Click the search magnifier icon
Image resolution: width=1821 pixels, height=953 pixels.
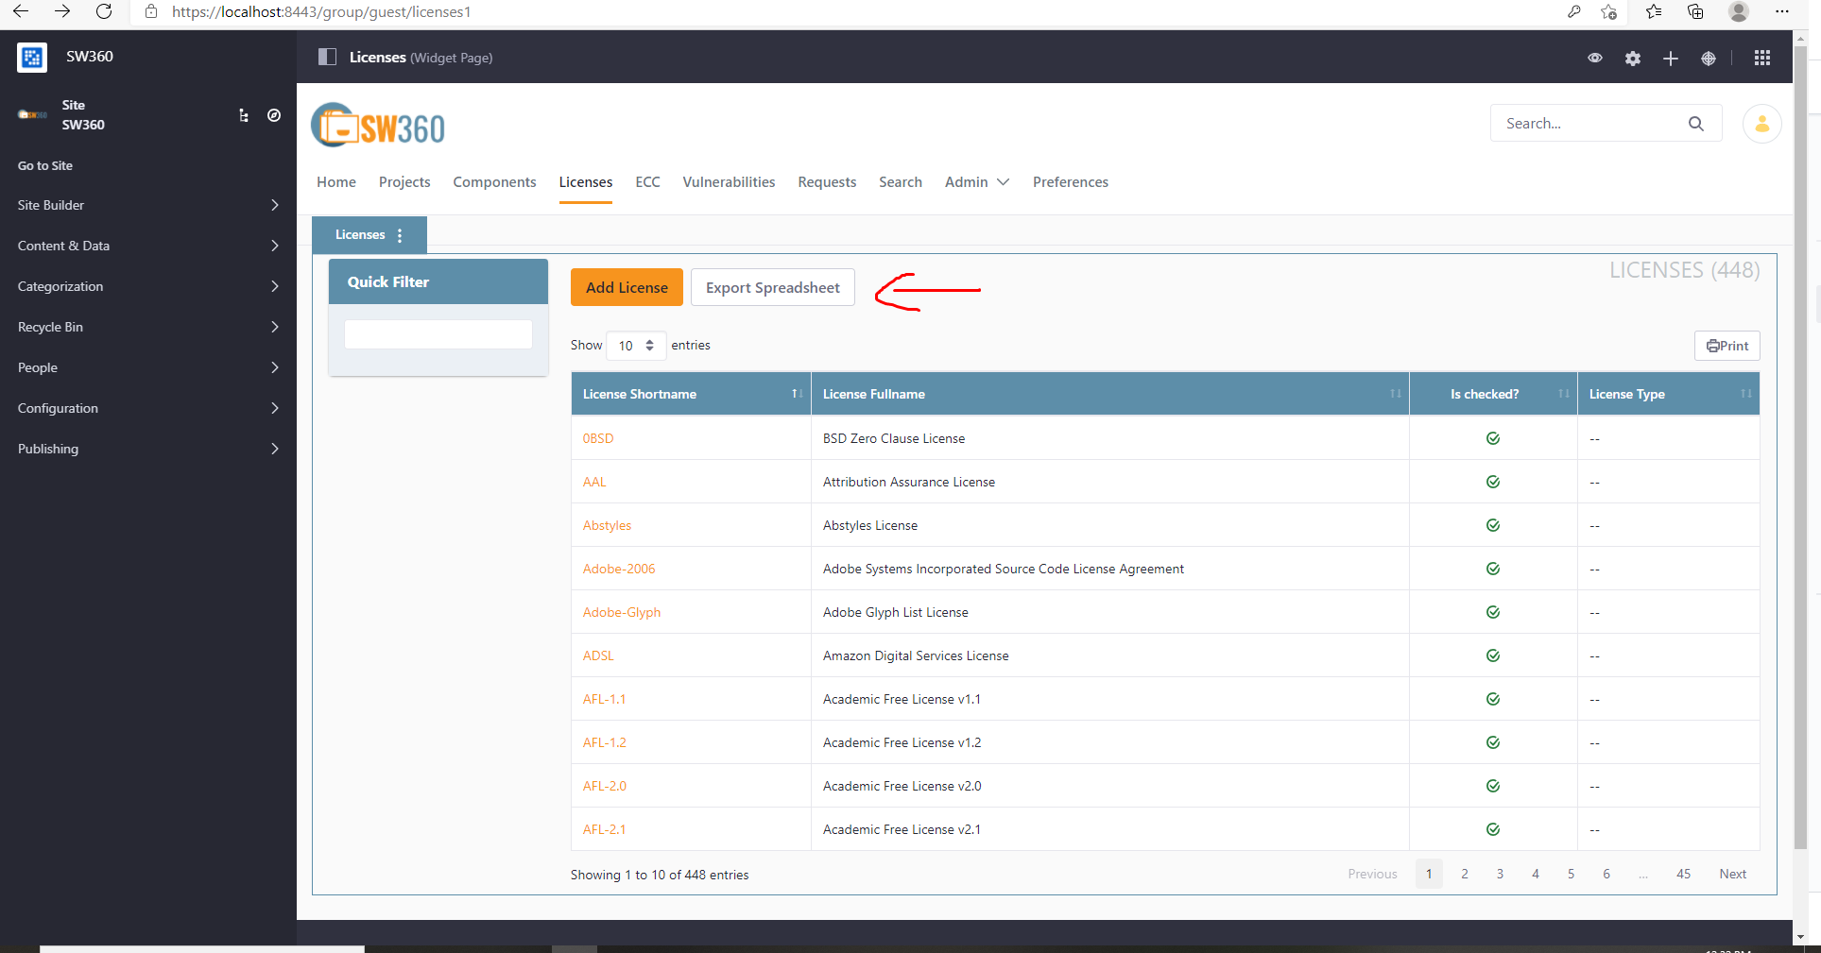1696,124
